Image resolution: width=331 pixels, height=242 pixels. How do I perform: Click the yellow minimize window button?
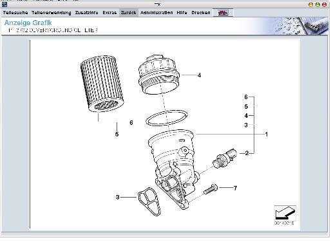tap(310, 5)
